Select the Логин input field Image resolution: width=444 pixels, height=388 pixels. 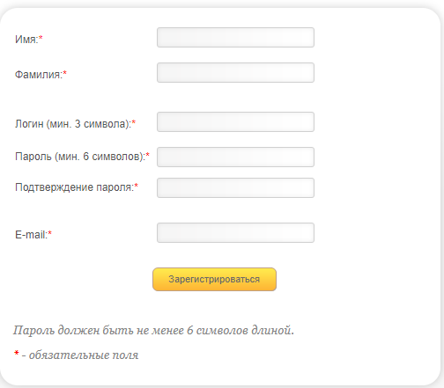(235, 121)
